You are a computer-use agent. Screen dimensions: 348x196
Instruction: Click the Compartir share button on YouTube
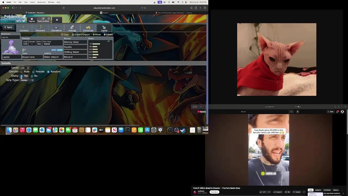pyautogui.click(x=278, y=192)
